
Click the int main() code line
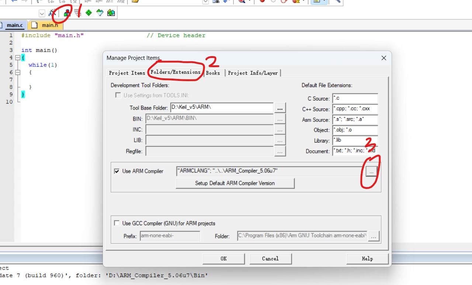[x=39, y=50]
